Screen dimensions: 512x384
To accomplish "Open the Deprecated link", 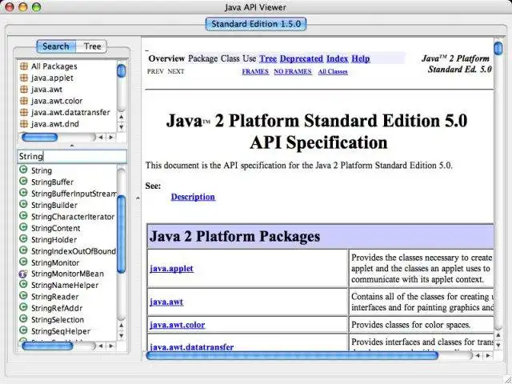I will coord(302,58).
